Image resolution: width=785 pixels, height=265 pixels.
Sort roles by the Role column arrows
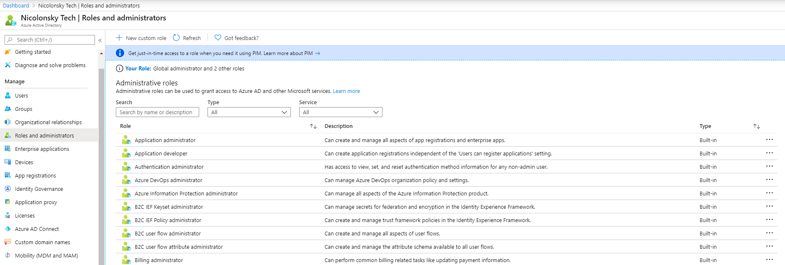click(x=313, y=126)
